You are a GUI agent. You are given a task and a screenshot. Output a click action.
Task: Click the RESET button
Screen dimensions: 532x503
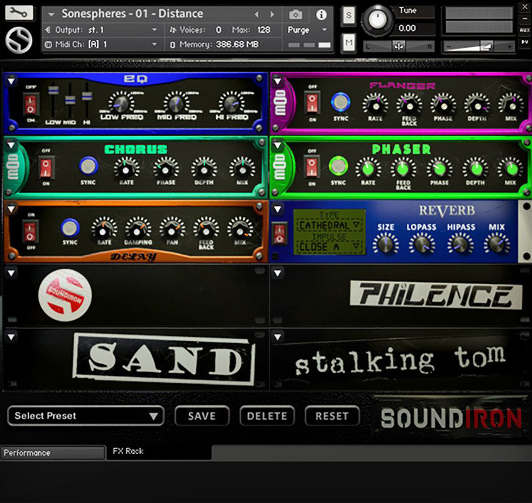[x=332, y=416]
